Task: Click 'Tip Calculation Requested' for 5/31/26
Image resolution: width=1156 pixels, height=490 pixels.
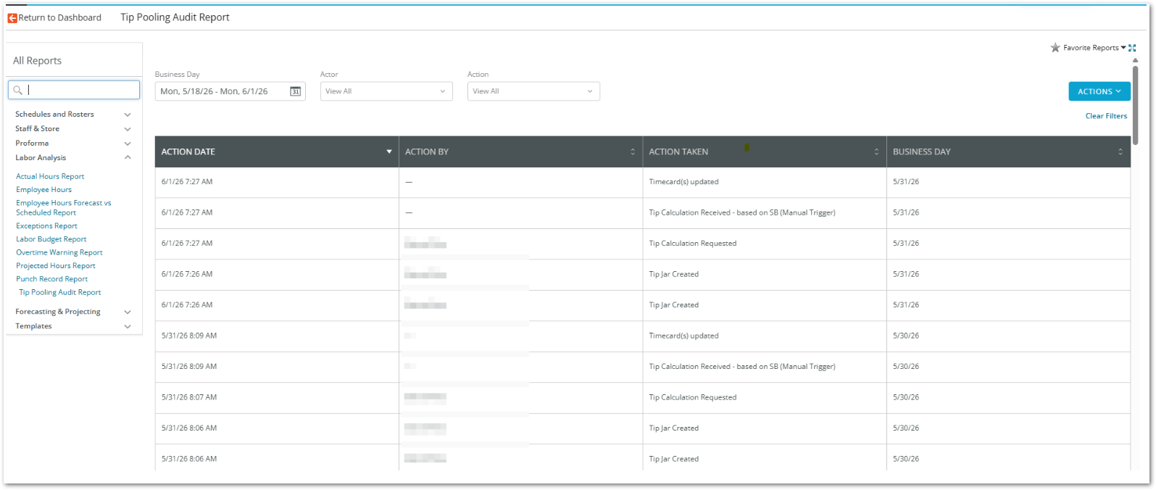Action: point(692,244)
